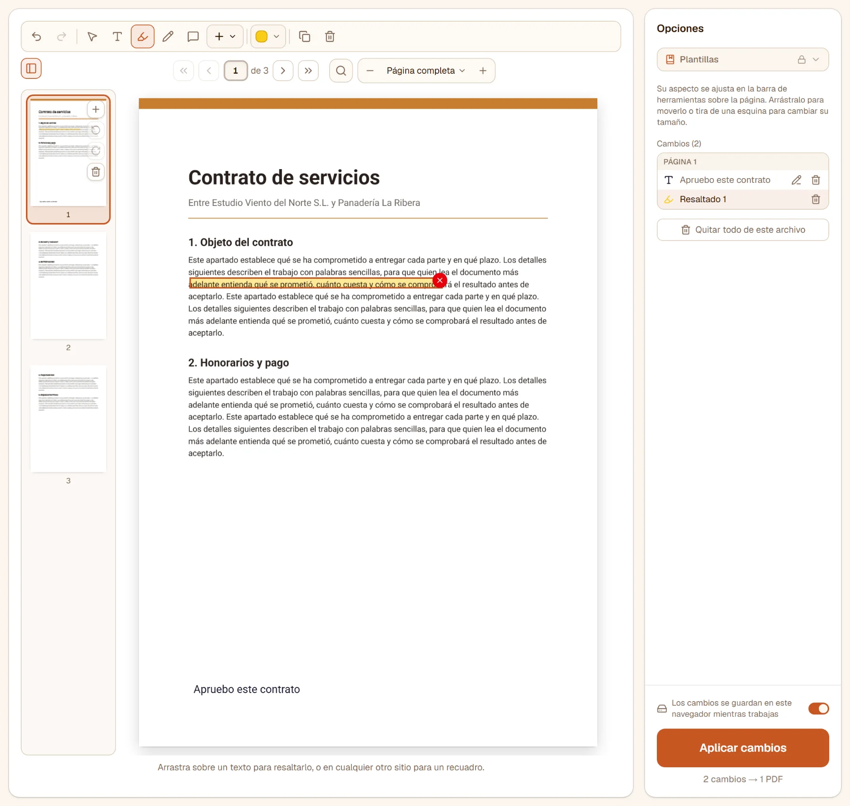The width and height of the screenshot is (850, 806).
Task: Delete selection using the toolbar trash icon
Action: pos(330,36)
